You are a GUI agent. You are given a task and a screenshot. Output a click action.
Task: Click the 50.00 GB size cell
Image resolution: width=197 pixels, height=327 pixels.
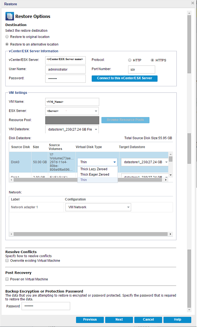(39, 162)
